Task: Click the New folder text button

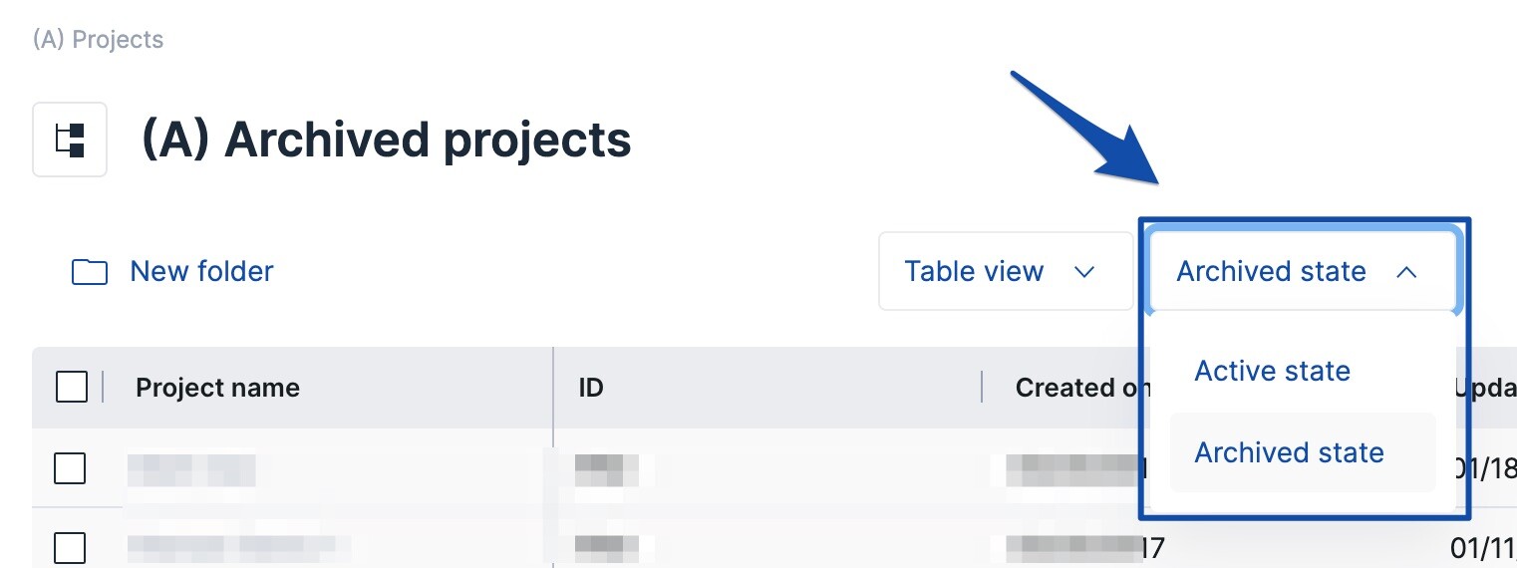Action: coord(201,271)
